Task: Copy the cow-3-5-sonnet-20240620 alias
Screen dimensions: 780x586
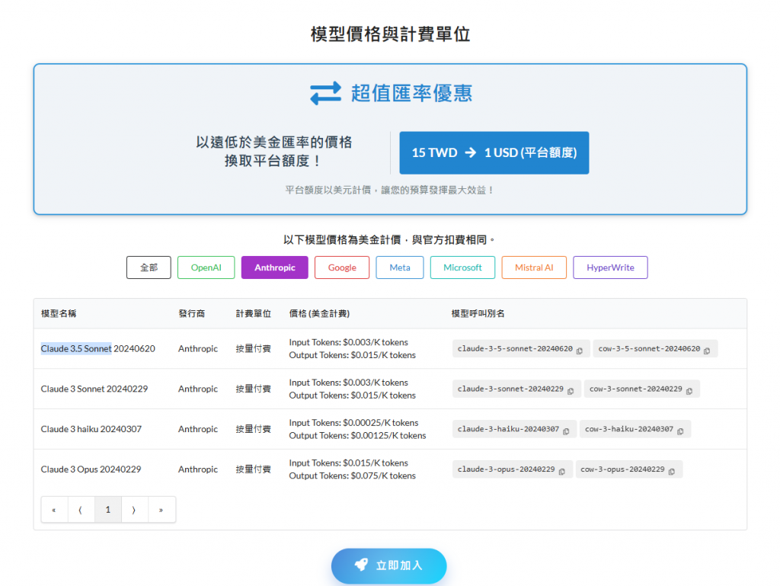Action: (x=707, y=351)
